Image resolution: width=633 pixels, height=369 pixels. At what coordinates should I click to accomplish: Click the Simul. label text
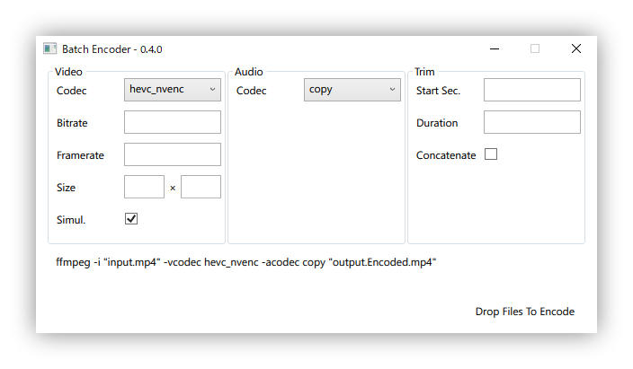[x=72, y=220]
